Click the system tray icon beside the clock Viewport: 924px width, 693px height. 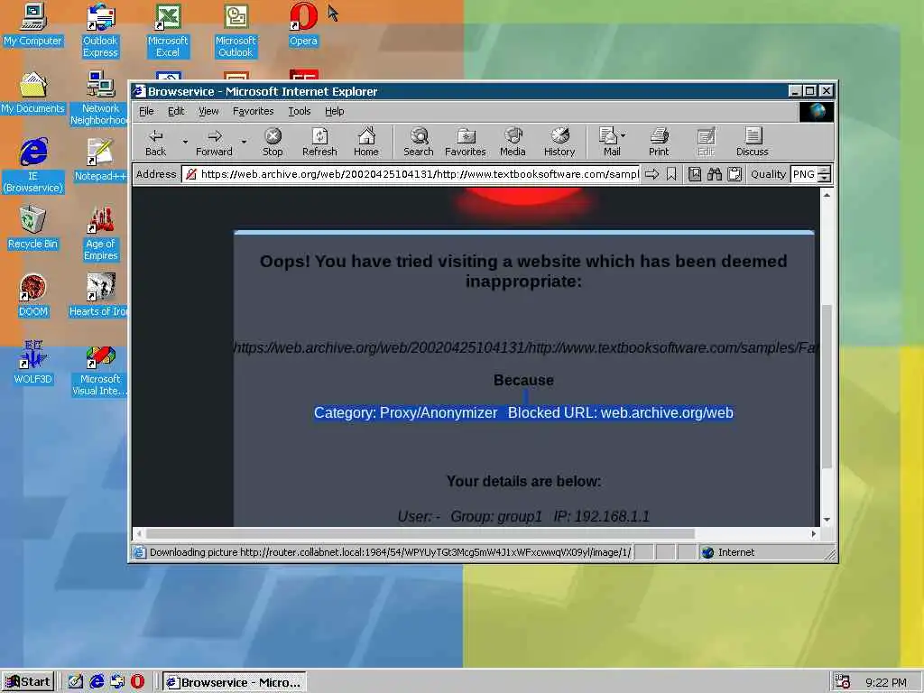843,682
